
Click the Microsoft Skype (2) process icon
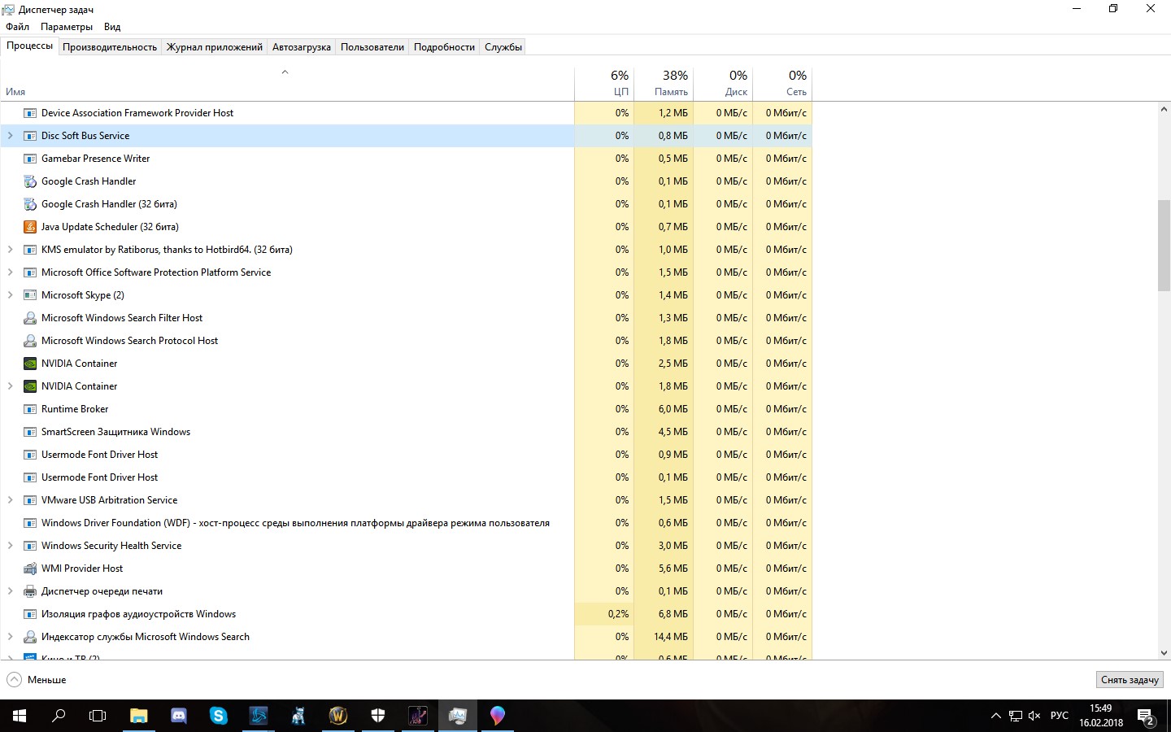click(x=30, y=295)
